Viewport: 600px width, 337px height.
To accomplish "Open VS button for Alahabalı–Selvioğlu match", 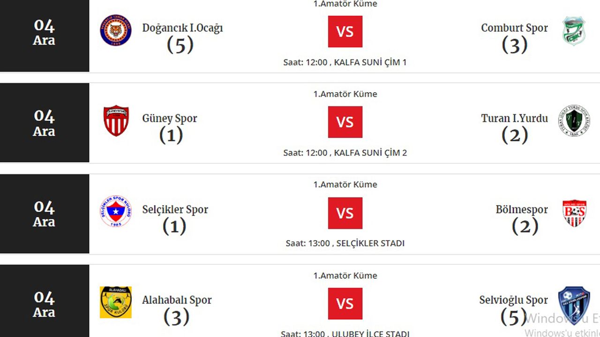I will (x=345, y=304).
